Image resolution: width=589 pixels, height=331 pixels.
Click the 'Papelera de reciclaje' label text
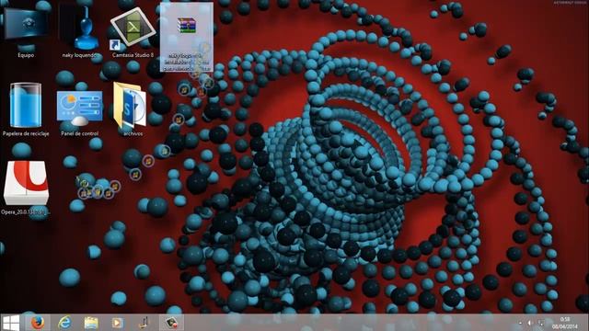coord(26,133)
